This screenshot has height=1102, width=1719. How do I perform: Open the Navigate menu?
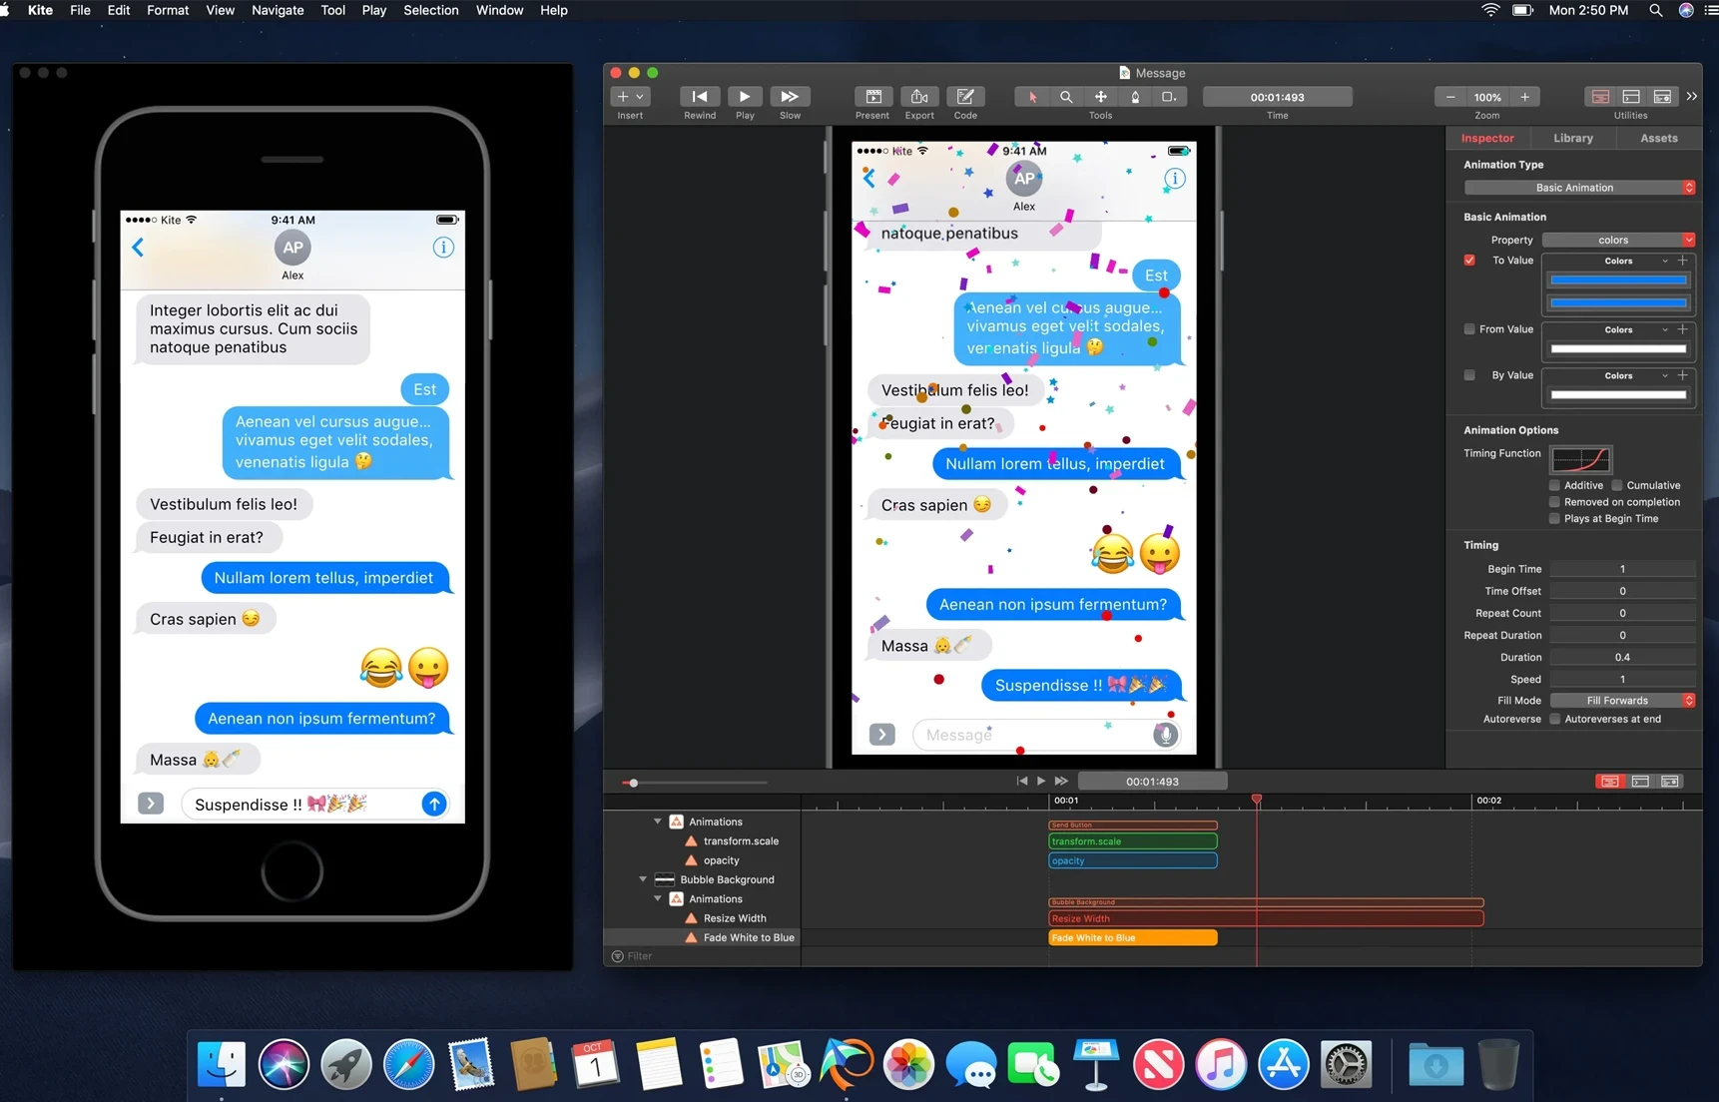click(x=277, y=10)
